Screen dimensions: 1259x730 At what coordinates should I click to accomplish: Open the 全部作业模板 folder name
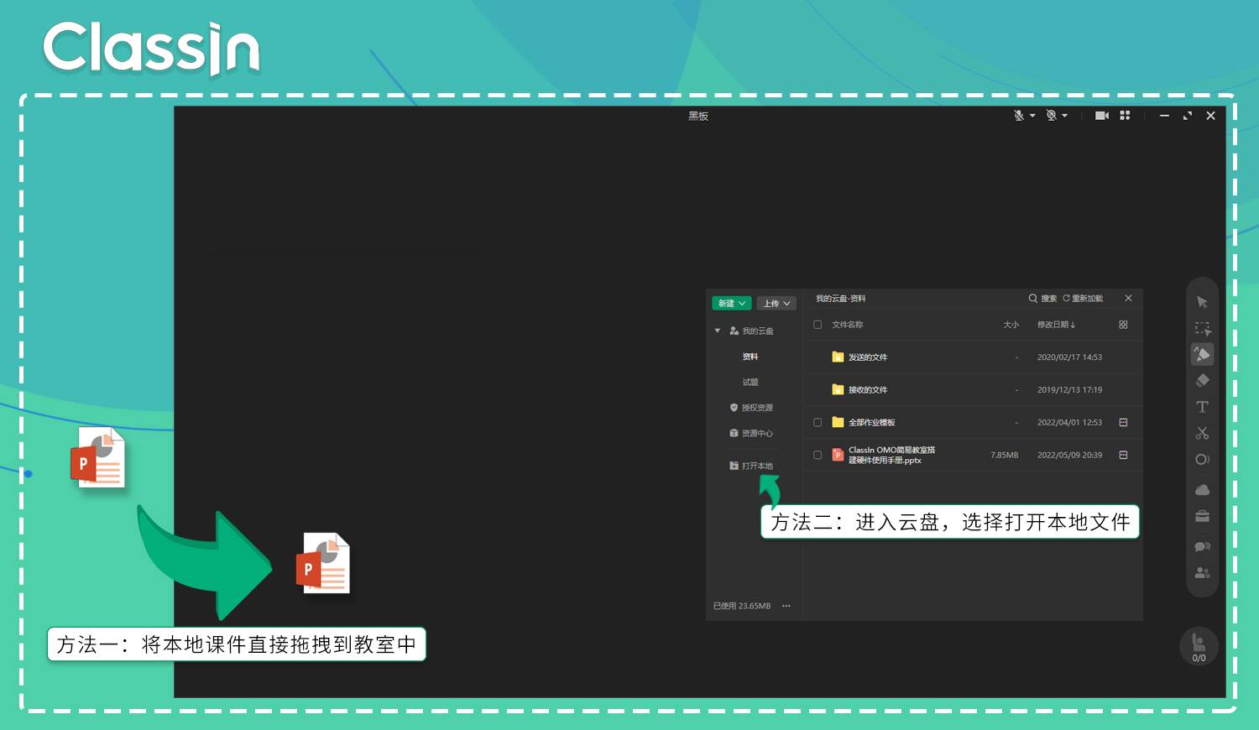coord(872,422)
